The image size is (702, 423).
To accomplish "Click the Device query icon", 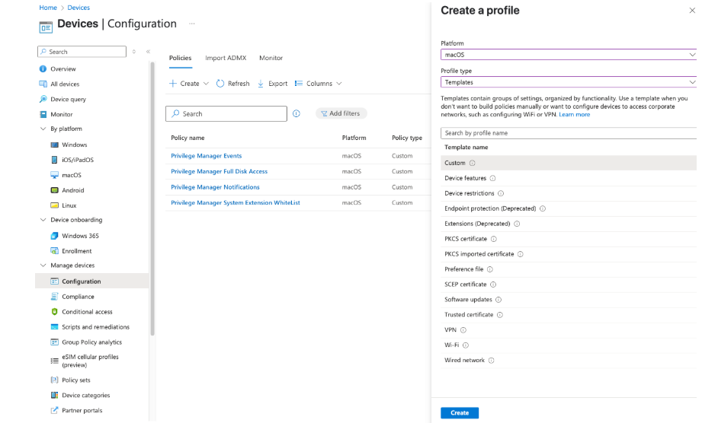I will (43, 99).
